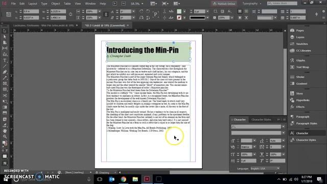Select the Type tool
327x184 pixels.
coord(5,60)
